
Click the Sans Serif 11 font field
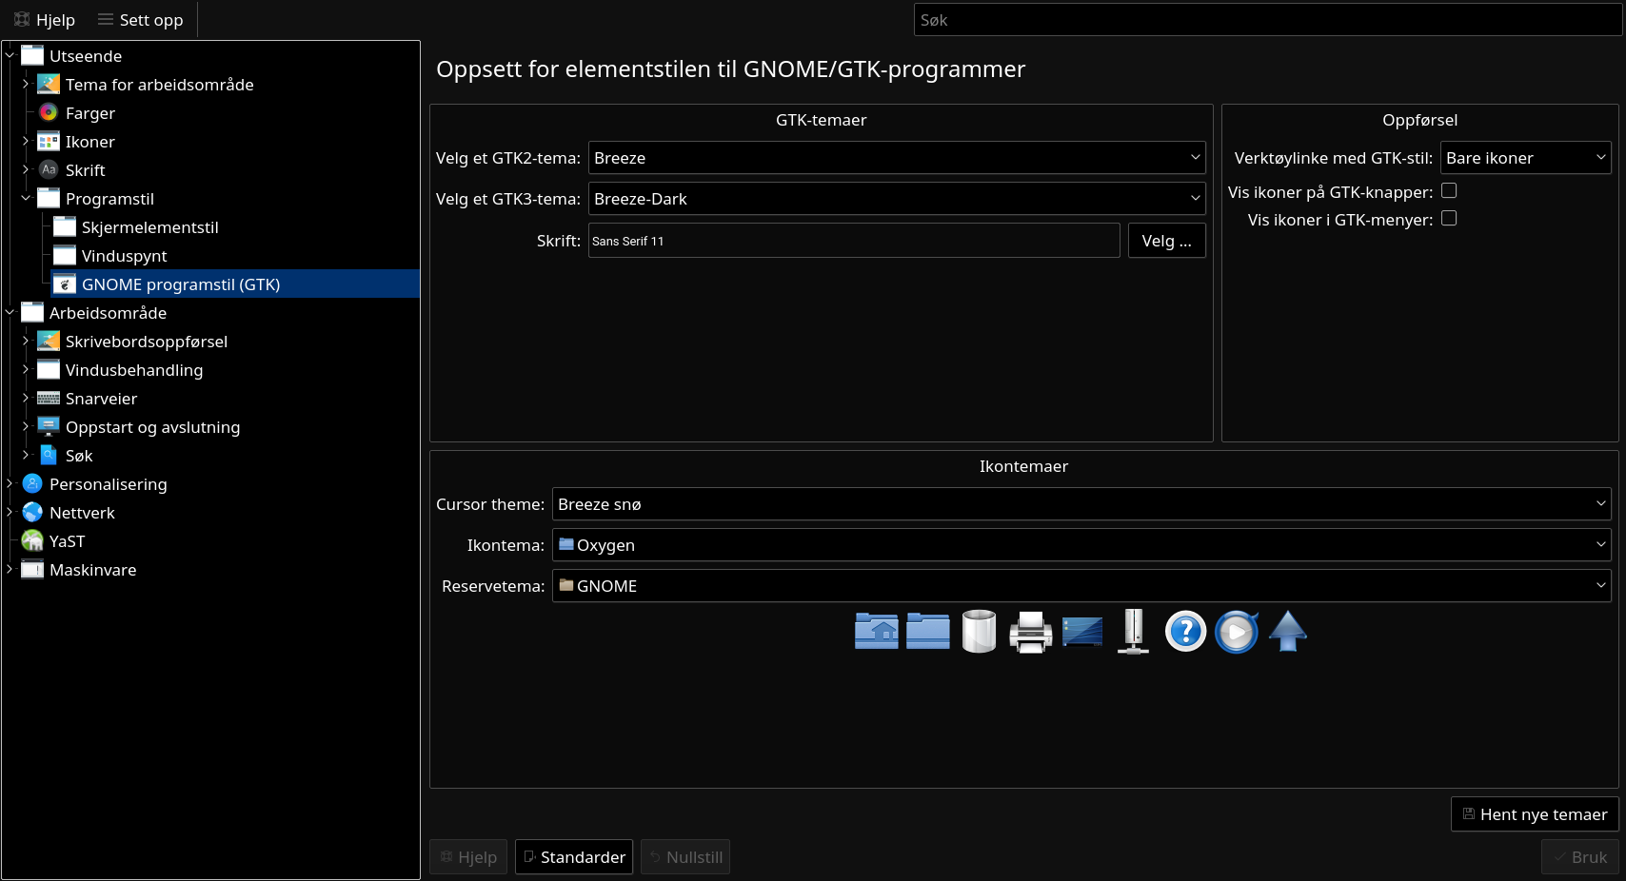pyautogui.click(x=854, y=241)
